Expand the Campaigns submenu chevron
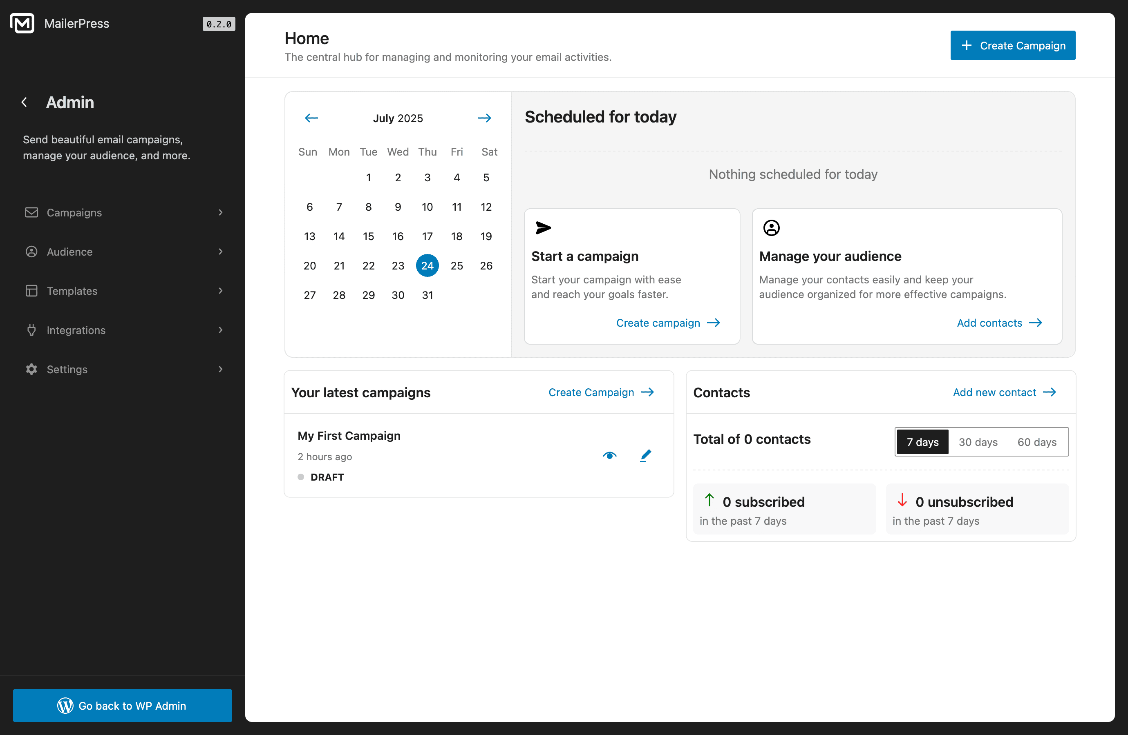This screenshot has width=1128, height=735. [221, 213]
